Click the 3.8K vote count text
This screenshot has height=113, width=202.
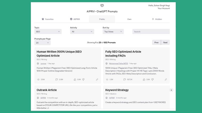148,79
